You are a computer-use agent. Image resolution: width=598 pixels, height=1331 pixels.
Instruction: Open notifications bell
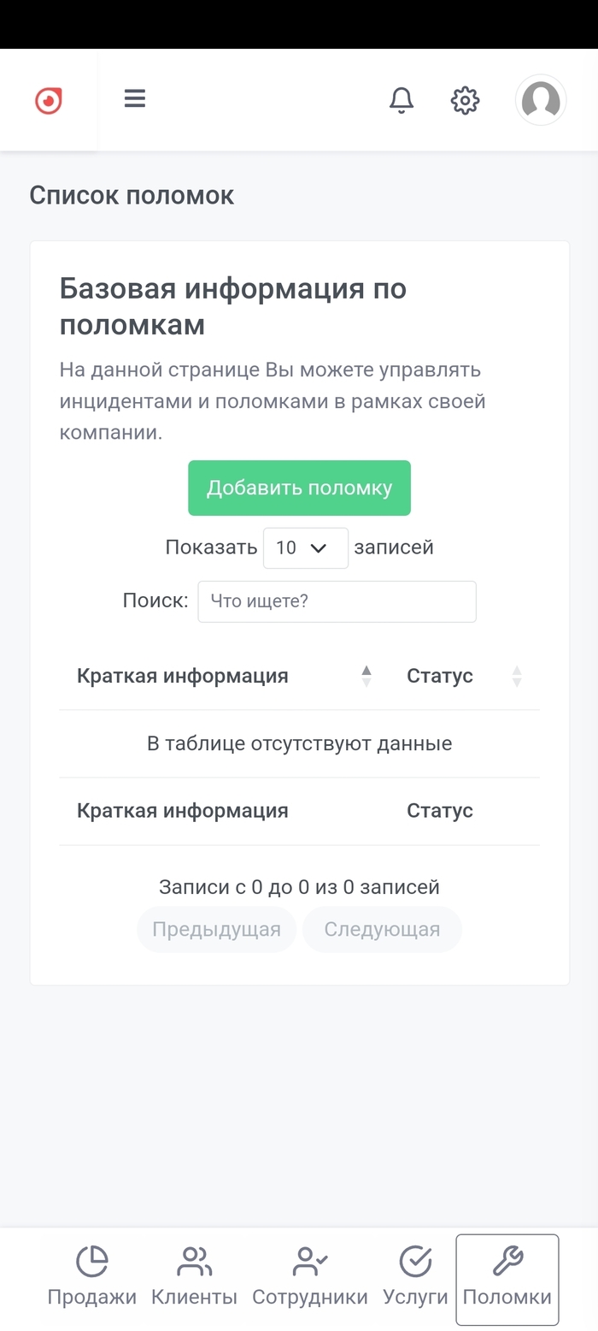[402, 100]
